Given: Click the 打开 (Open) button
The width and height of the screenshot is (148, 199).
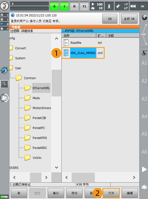Looking at the screenshot, I should coord(111,193).
